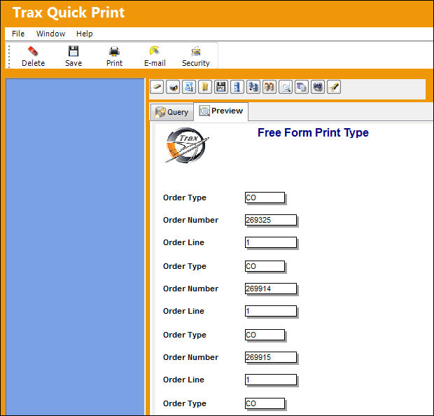Click the double blue database with arrow icon
Viewport: 434px width, 416px height.
(253, 87)
